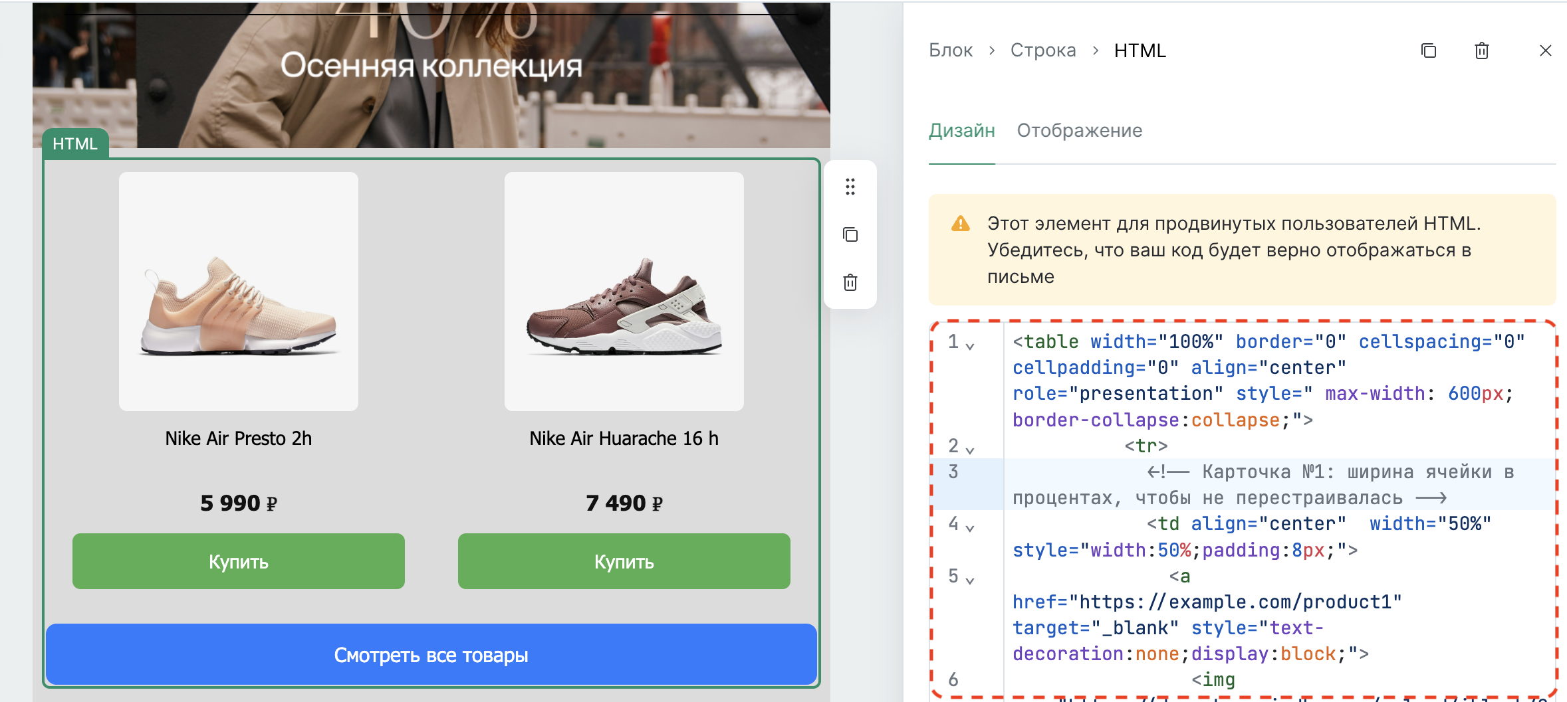Collapse code line 4 with the fold arrow
Screen dimensions: 1567x702
(x=970, y=528)
